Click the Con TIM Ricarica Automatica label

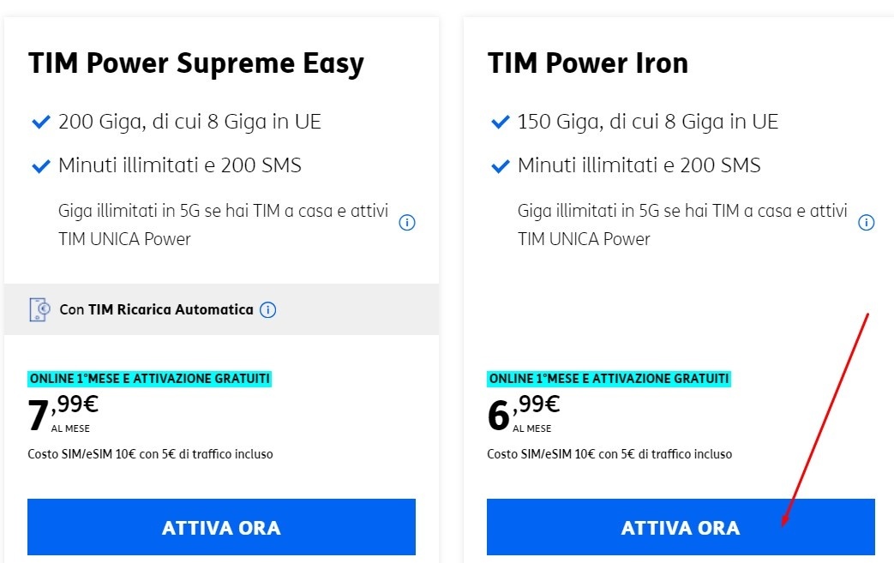pos(155,309)
